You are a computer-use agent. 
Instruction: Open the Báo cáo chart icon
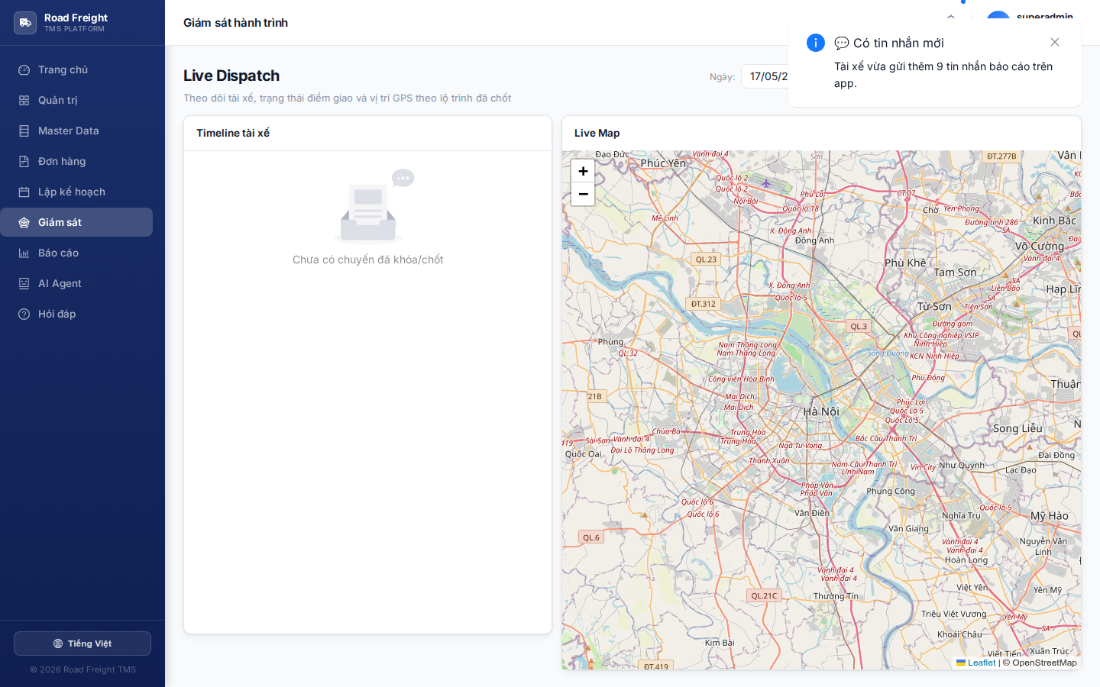[24, 253]
